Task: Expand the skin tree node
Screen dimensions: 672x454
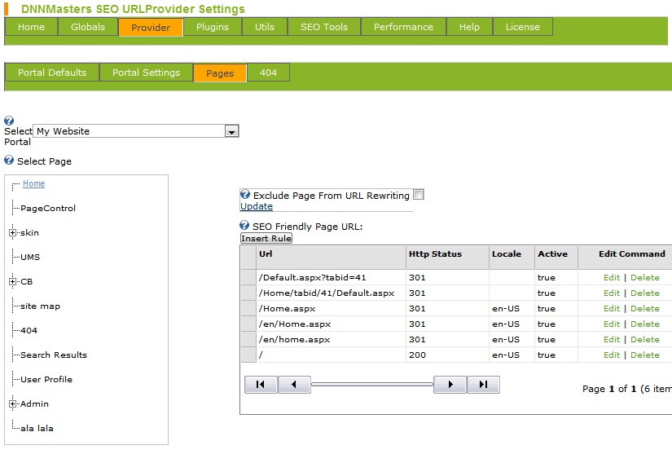Action: tap(12, 233)
